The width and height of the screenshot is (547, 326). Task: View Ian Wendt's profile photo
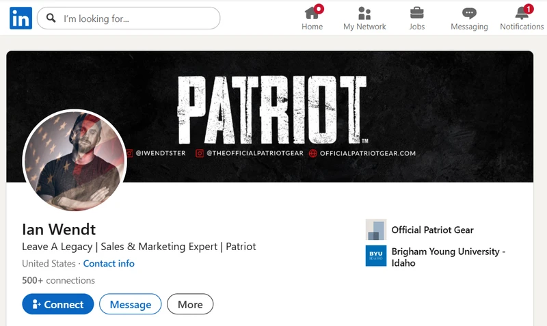pos(75,161)
